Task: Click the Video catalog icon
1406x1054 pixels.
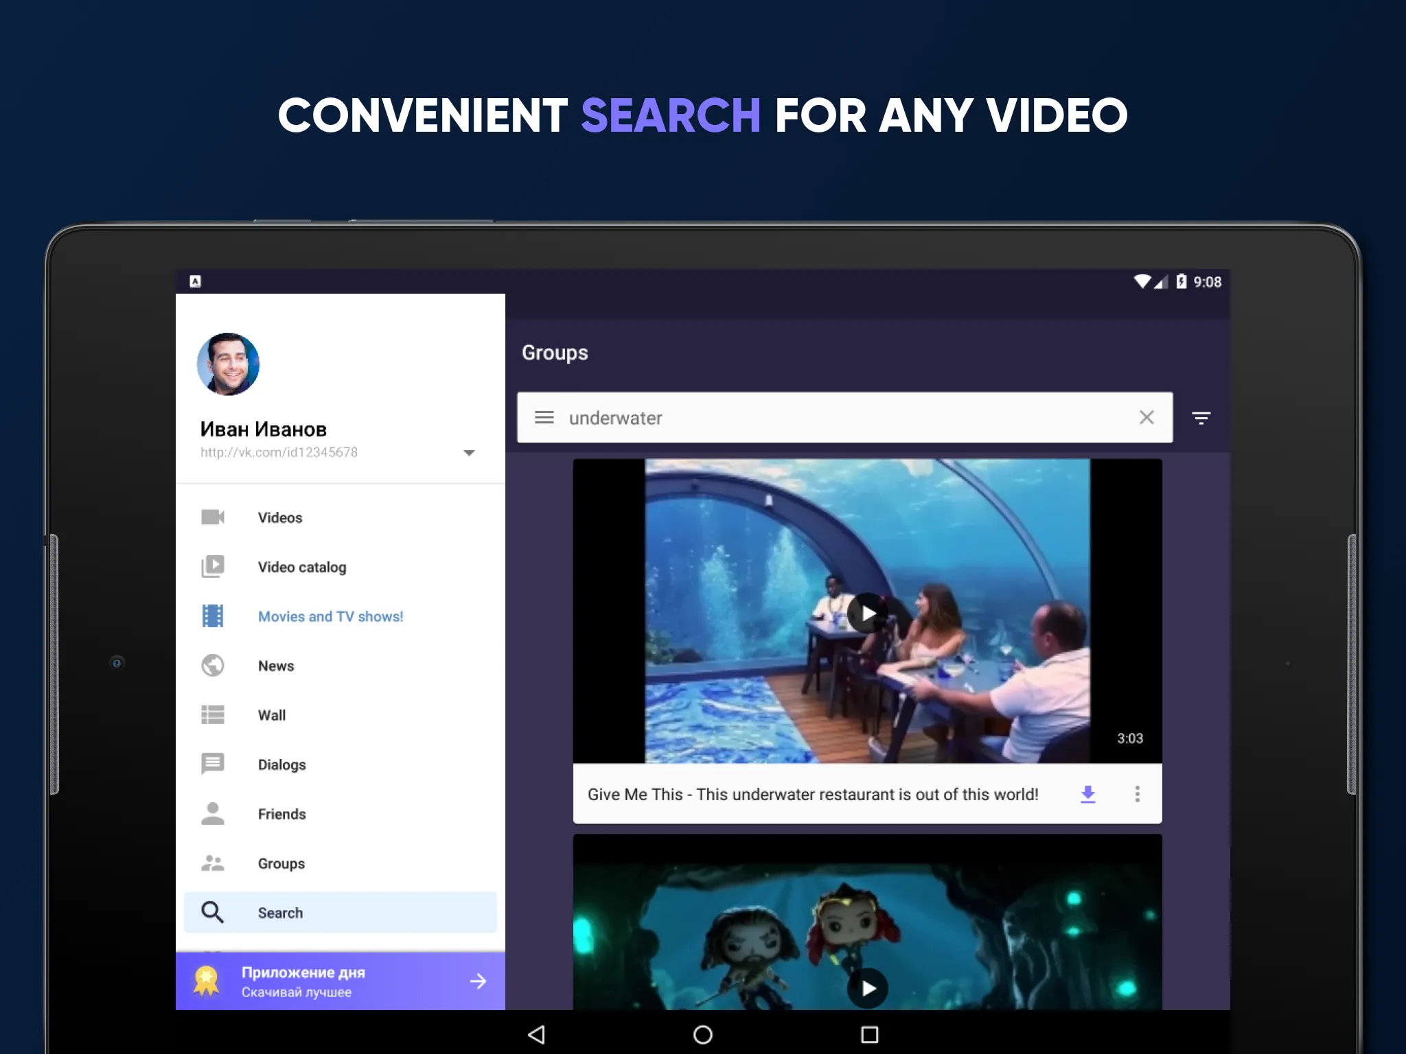Action: click(215, 565)
